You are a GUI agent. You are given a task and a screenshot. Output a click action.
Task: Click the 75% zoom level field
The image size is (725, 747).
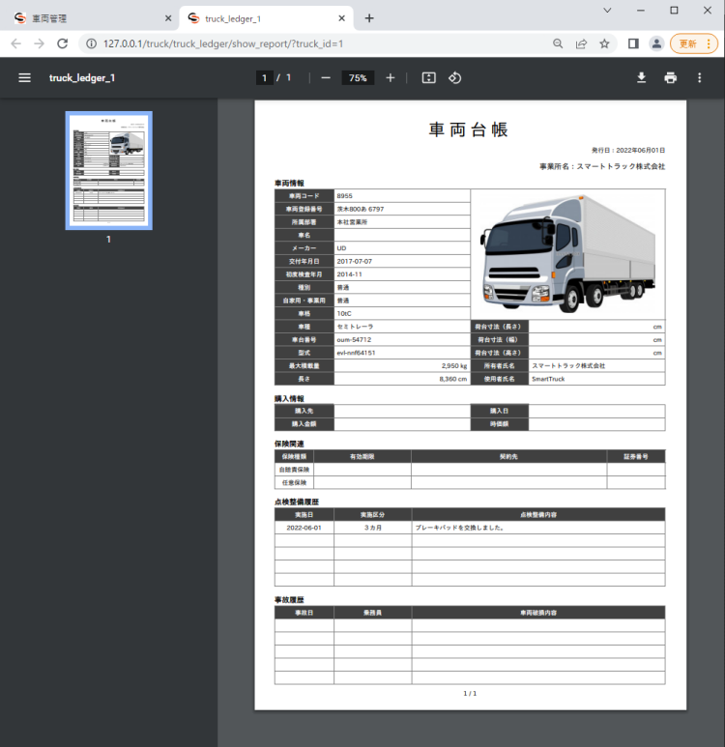[358, 77]
